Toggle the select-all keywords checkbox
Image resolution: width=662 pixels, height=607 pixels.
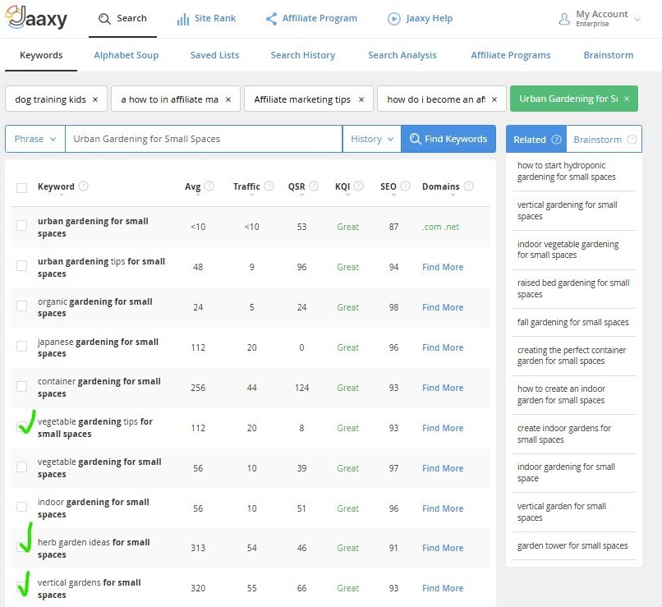click(21, 188)
